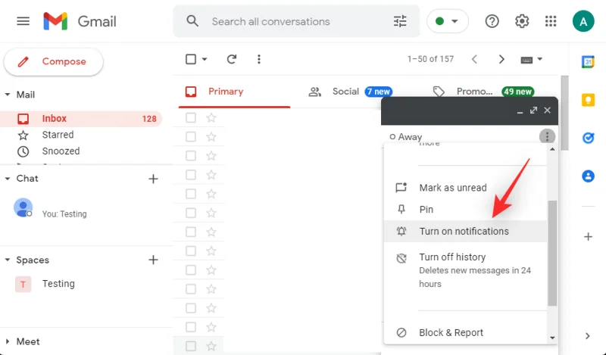
Task: Check the first email row checkbox
Action: tap(191, 118)
